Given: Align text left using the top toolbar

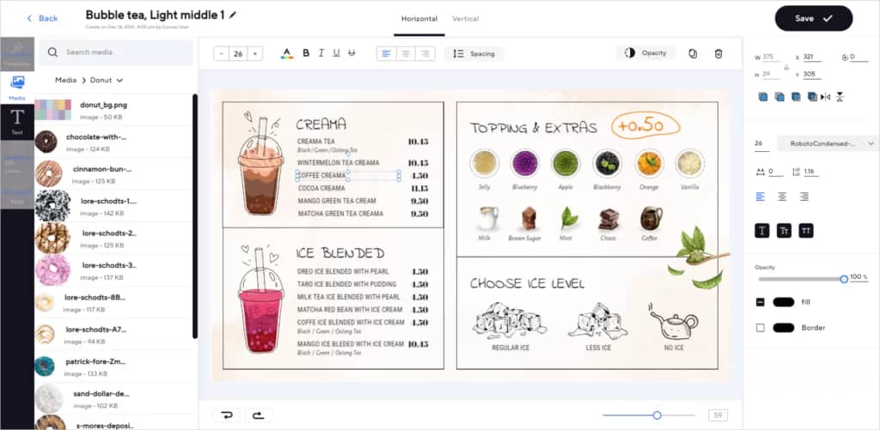Looking at the screenshot, I should coord(387,54).
